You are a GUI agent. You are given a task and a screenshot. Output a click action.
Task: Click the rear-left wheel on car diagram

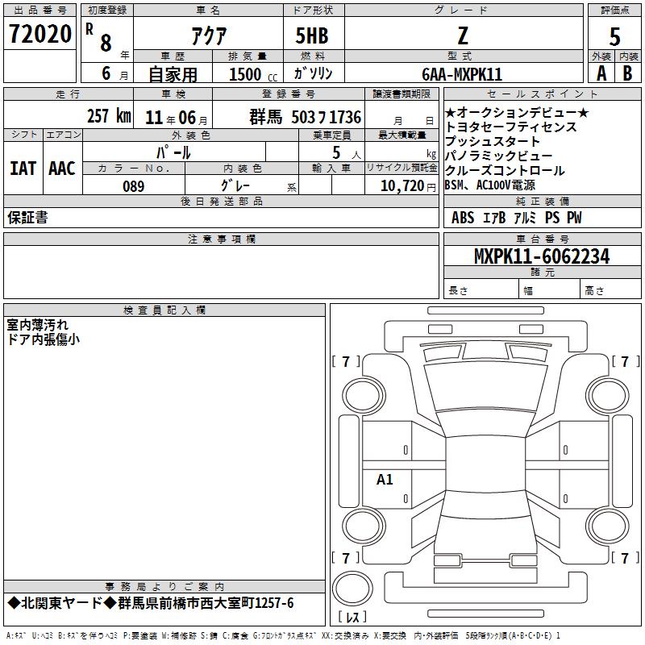tap(364, 526)
